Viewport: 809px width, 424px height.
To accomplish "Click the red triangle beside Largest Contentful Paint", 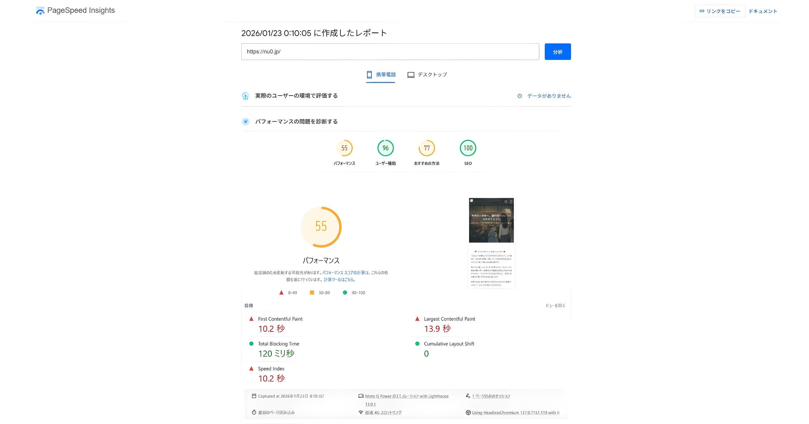I will tap(417, 319).
